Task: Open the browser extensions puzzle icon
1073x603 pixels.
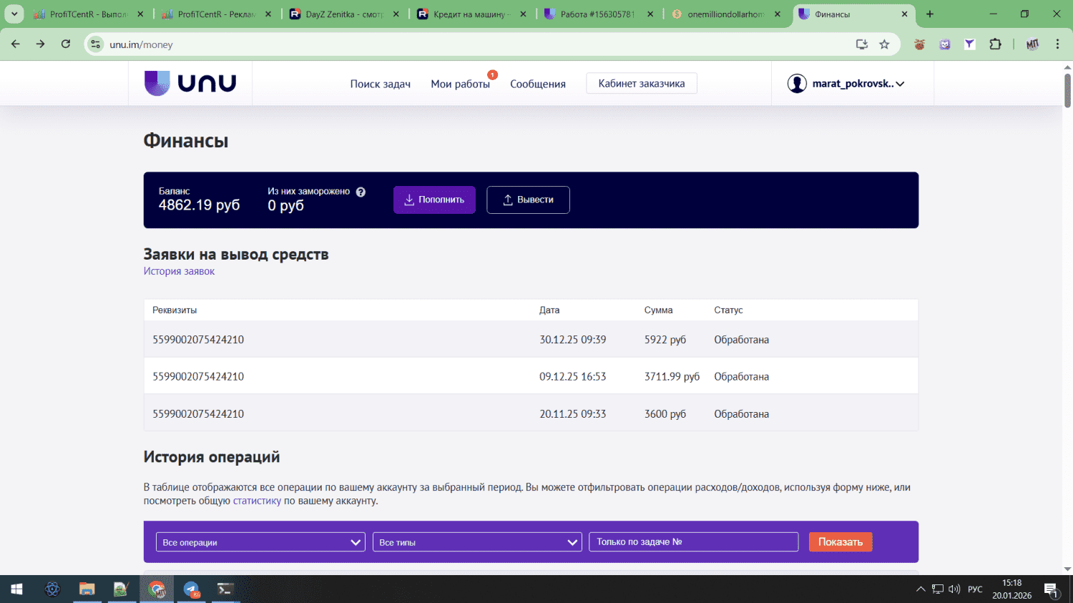Action: pos(995,44)
